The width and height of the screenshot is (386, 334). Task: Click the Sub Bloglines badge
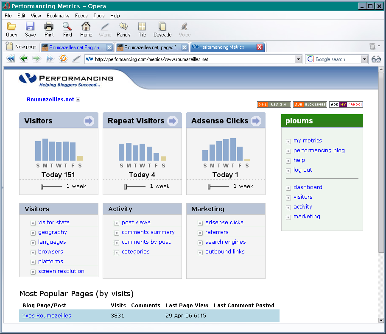[x=310, y=105]
